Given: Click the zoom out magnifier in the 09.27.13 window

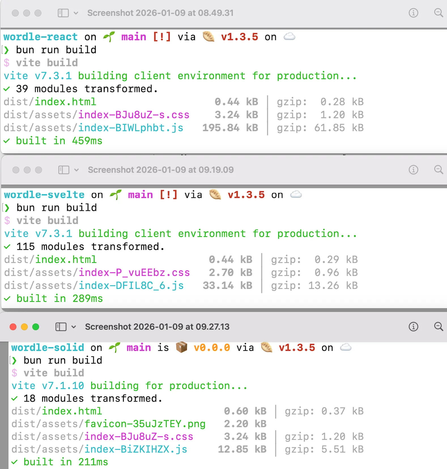Looking at the screenshot, I should [438, 327].
